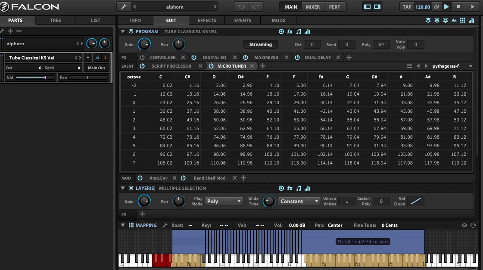Collapse the Mapping section
Viewport: 483px width, 270px height.
[123, 225]
